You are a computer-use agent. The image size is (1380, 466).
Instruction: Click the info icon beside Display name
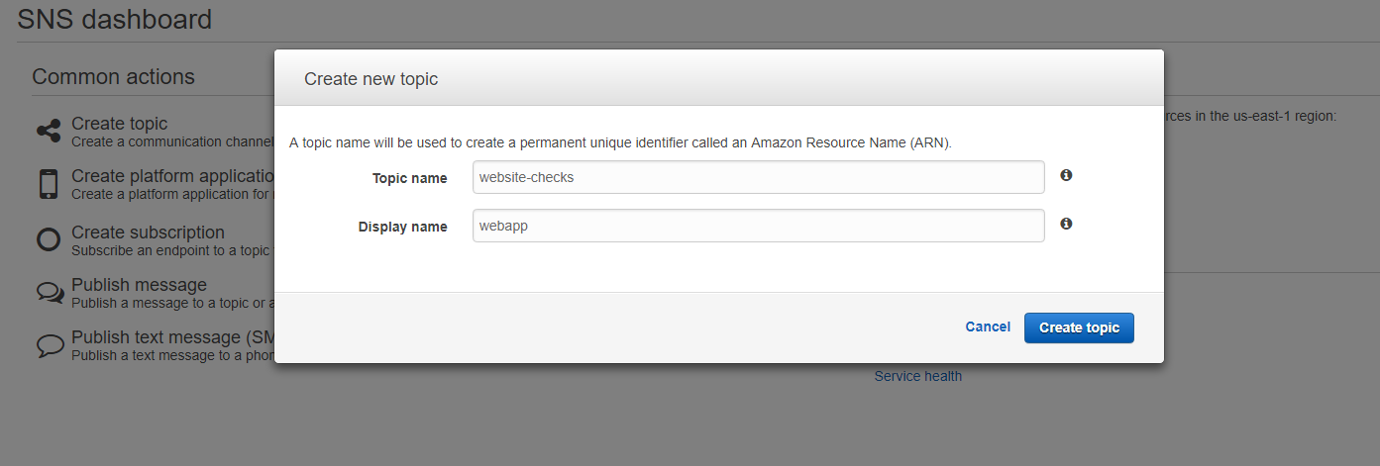click(1066, 224)
